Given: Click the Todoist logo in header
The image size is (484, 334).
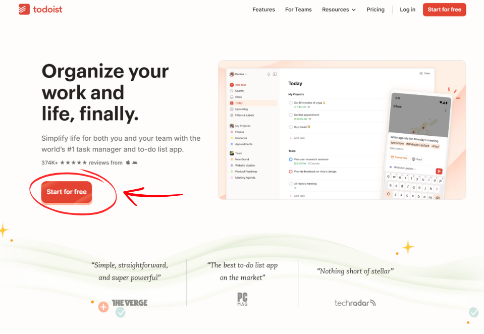Looking at the screenshot, I should coord(40,9).
